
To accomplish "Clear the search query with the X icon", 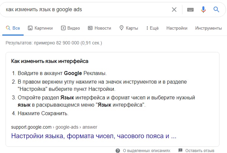I will 174,10.
